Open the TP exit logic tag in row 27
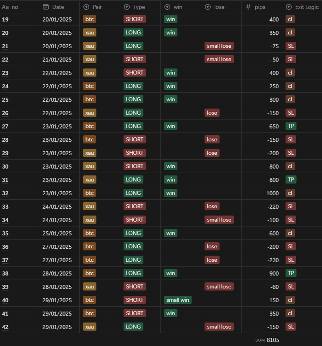Screen dimensions: 322x346 click(x=291, y=126)
